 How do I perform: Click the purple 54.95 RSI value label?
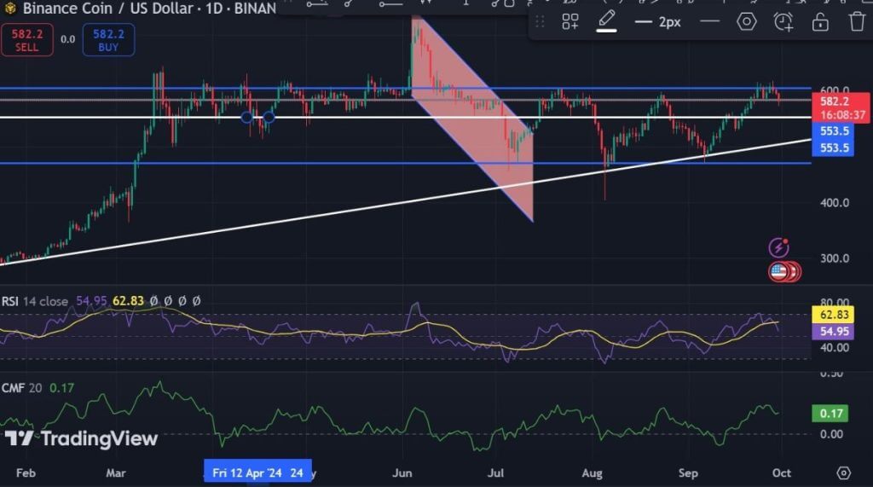pos(833,332)
